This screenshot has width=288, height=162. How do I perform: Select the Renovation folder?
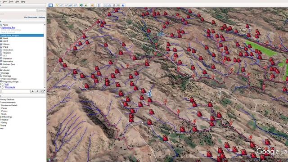click(x=8, y=61)
